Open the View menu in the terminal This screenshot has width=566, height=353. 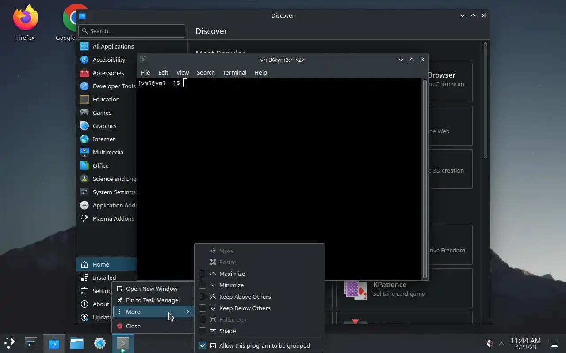(183, 72)
